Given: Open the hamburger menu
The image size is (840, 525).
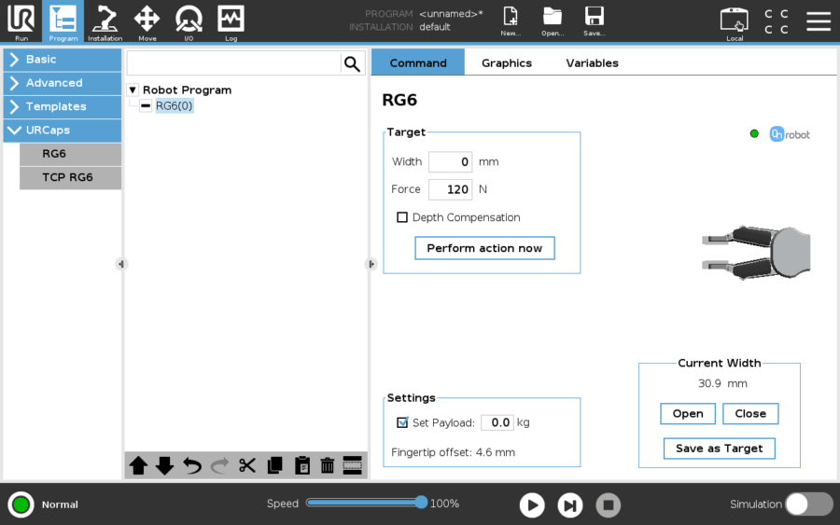Looking at the screenshot, I should click(x=819, y=21).
